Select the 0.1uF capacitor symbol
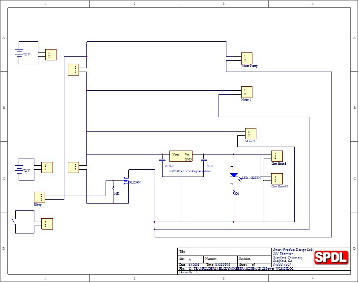 [204, 159]
